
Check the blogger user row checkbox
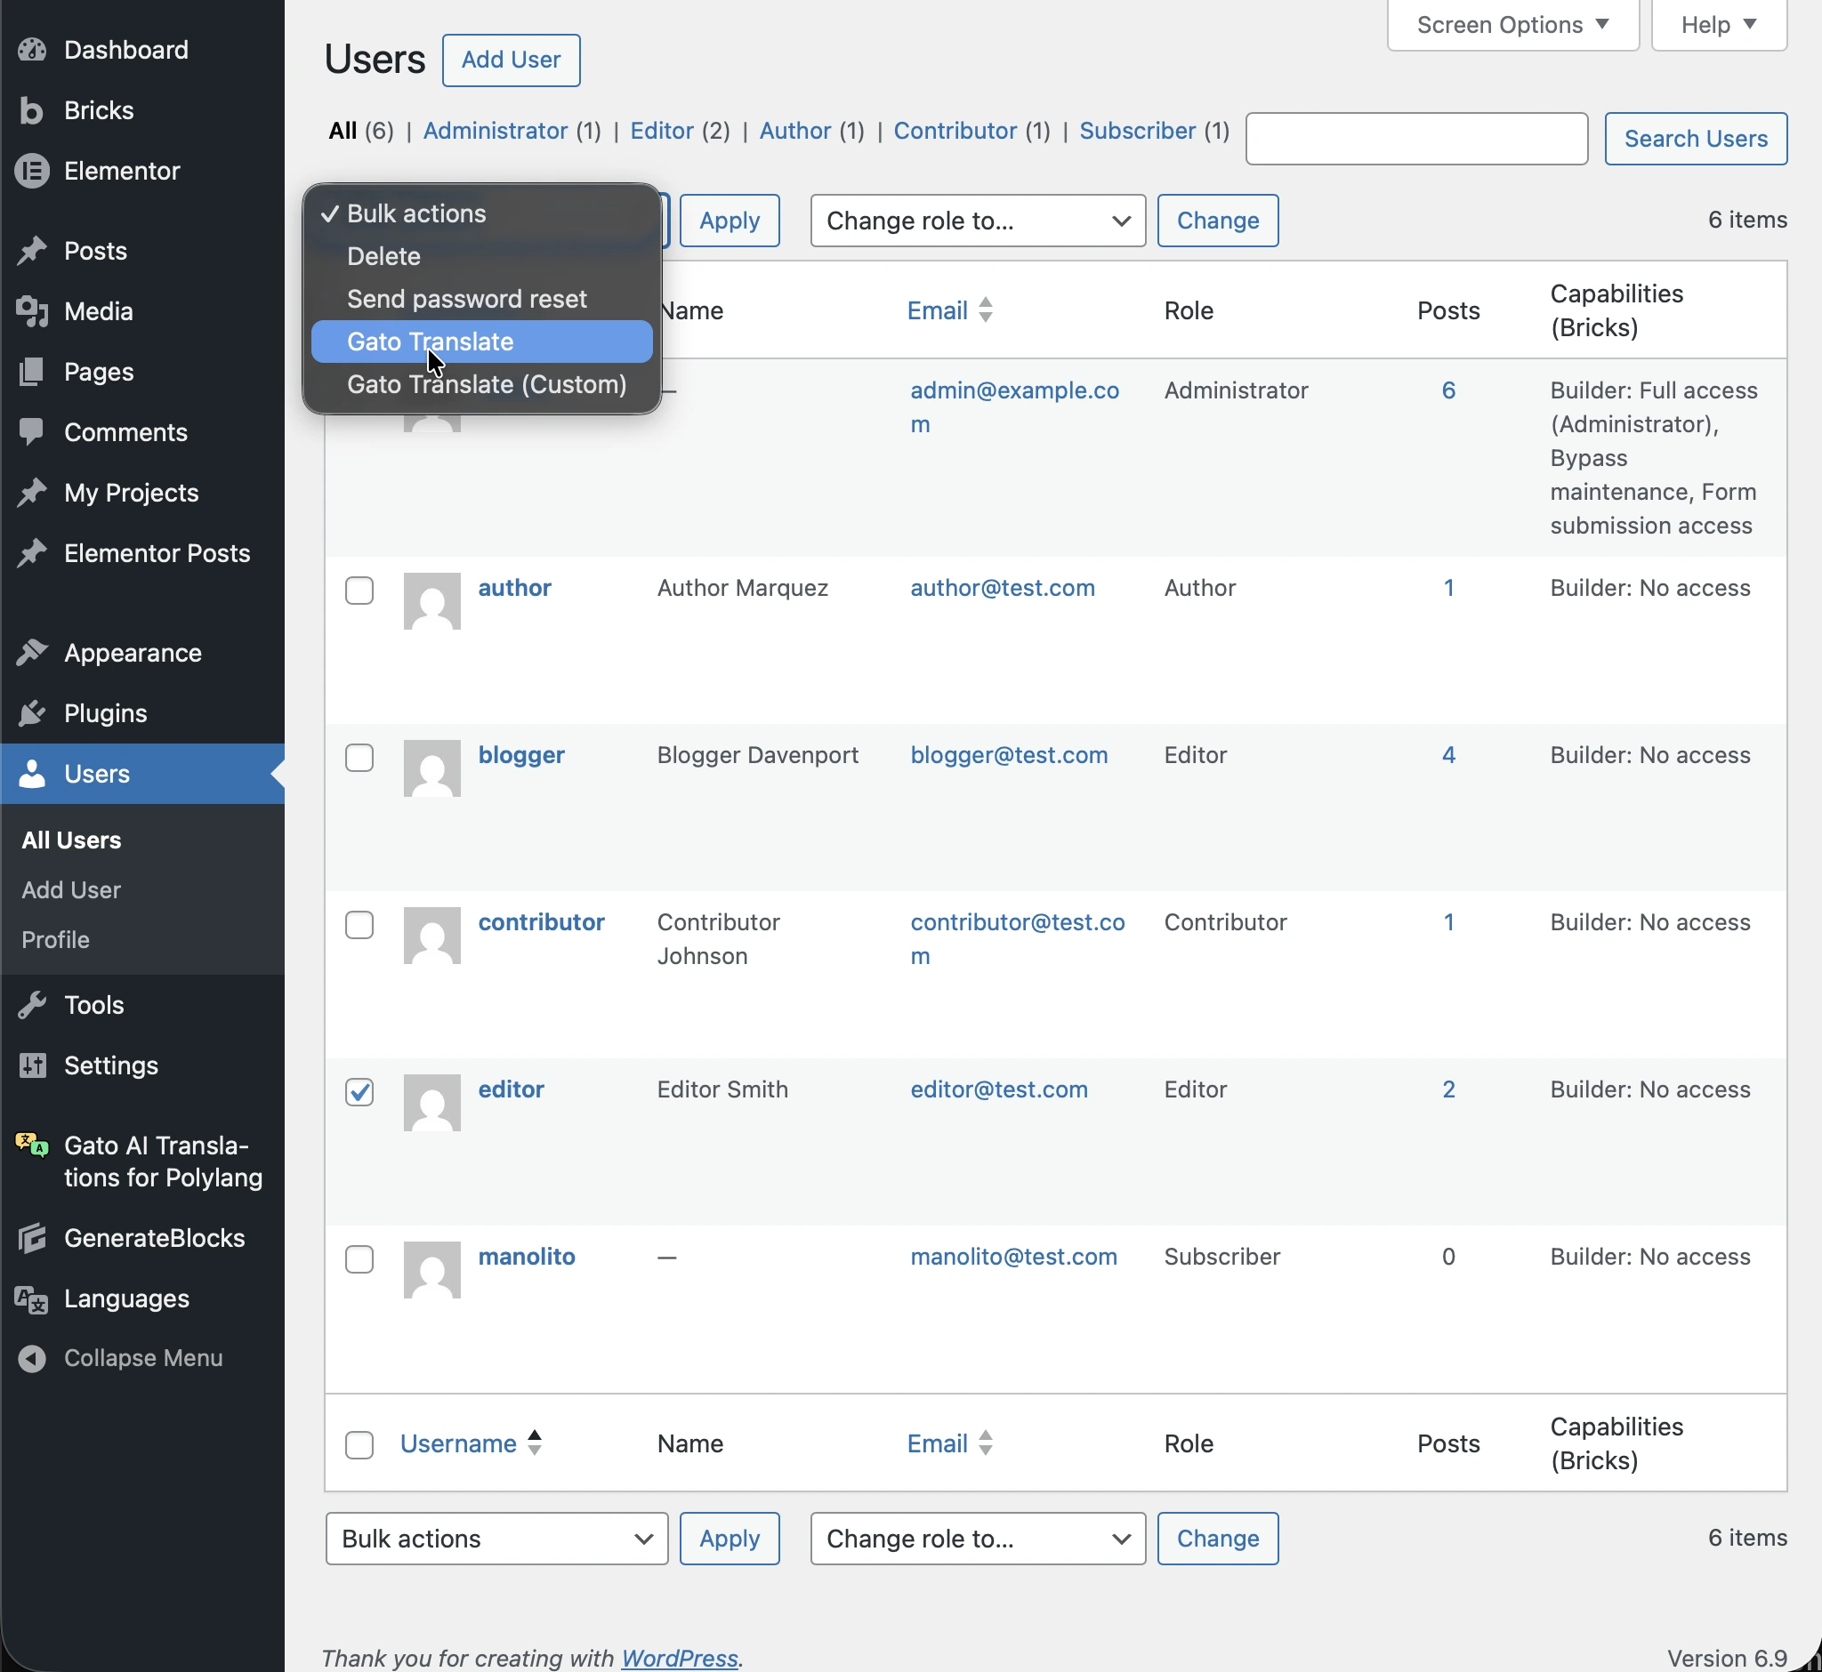coord(359,759)
